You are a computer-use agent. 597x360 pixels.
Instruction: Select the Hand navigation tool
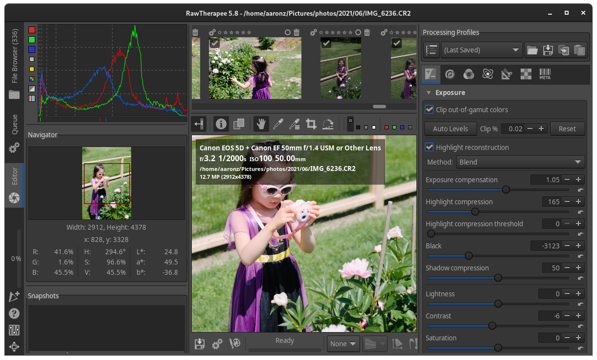[261, 124]
